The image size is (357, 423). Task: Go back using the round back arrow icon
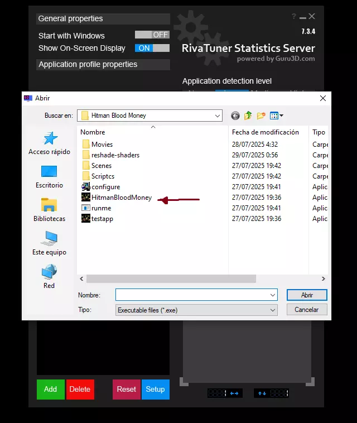235,116
